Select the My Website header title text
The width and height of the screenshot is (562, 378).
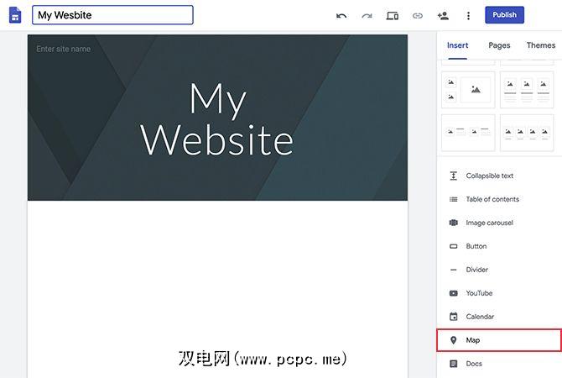(217, 118)
